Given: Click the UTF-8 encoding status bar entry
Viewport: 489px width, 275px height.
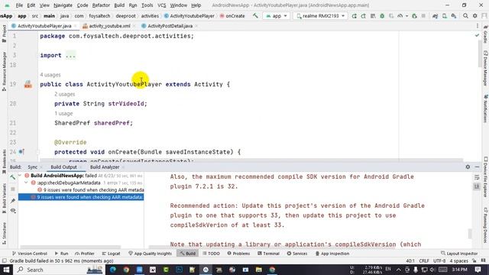Looking at the screenshot, I should coord(439,261).
